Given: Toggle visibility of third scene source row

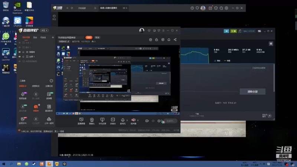Looking at the screenshot, I should tap(20, 52).
